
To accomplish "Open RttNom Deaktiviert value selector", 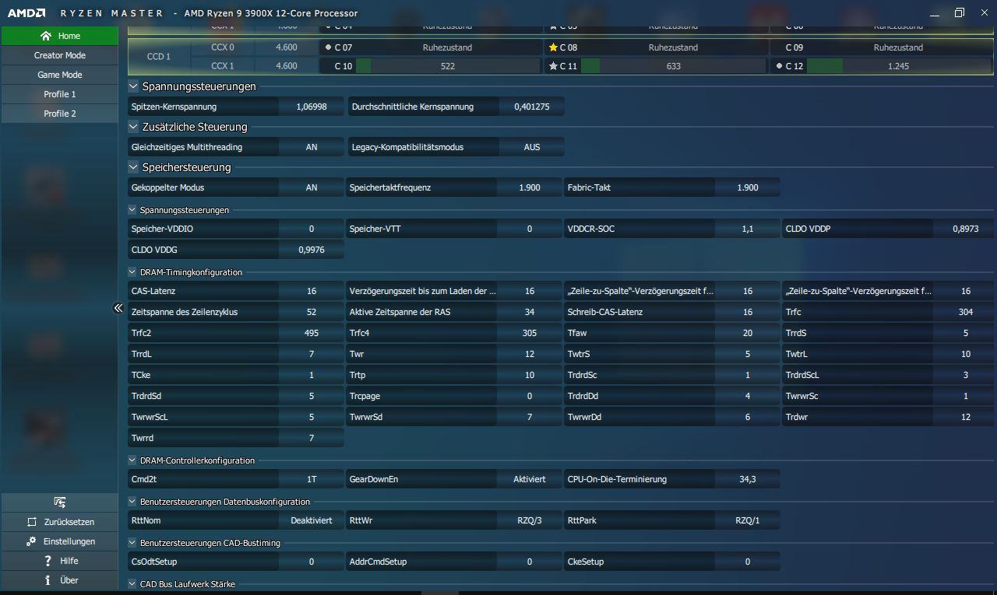I will click(x=312, y=520).
